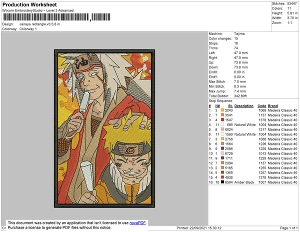Click the 'Description' column header
Viewport: 300px width, 232px height.
pyautogui.click(x=244, y=106)
